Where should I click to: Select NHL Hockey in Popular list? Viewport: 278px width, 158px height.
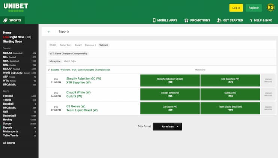click(x=19, y=65)
